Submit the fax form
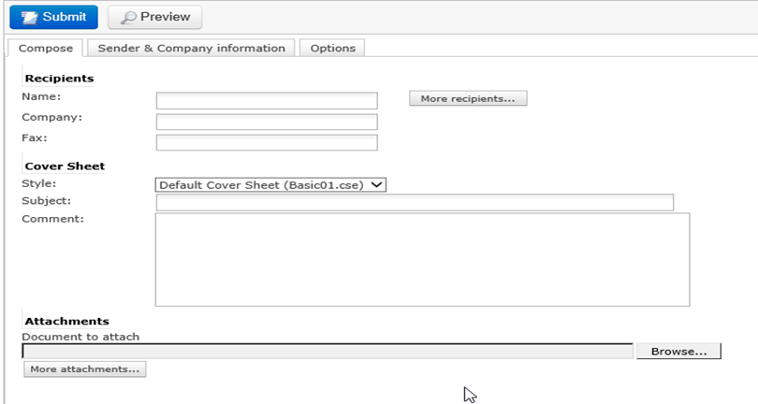Viewport: 758px width, 404px height. tap(52, 17)
